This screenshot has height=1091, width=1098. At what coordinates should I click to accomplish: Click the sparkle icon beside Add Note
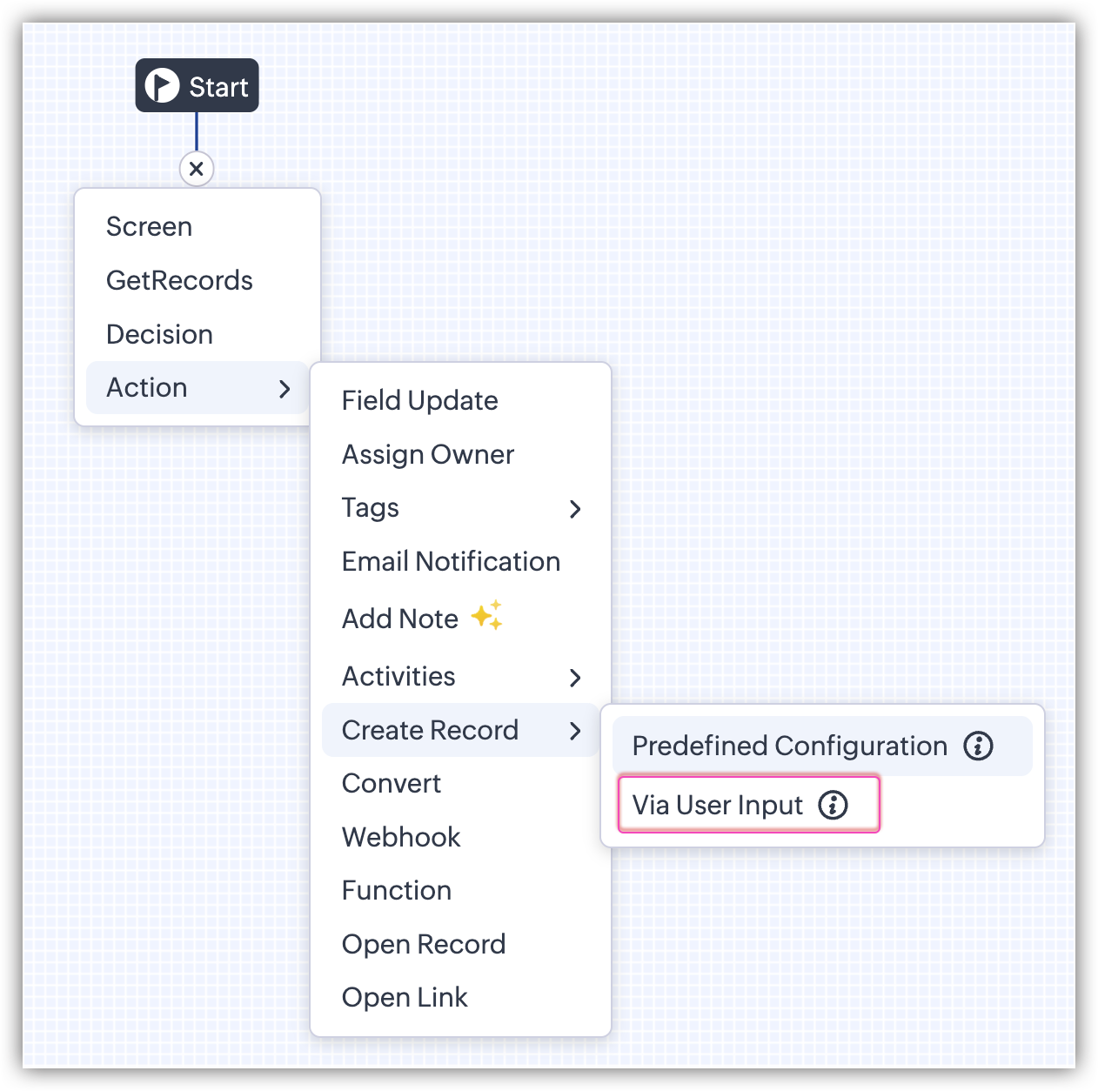pos(486,615)
